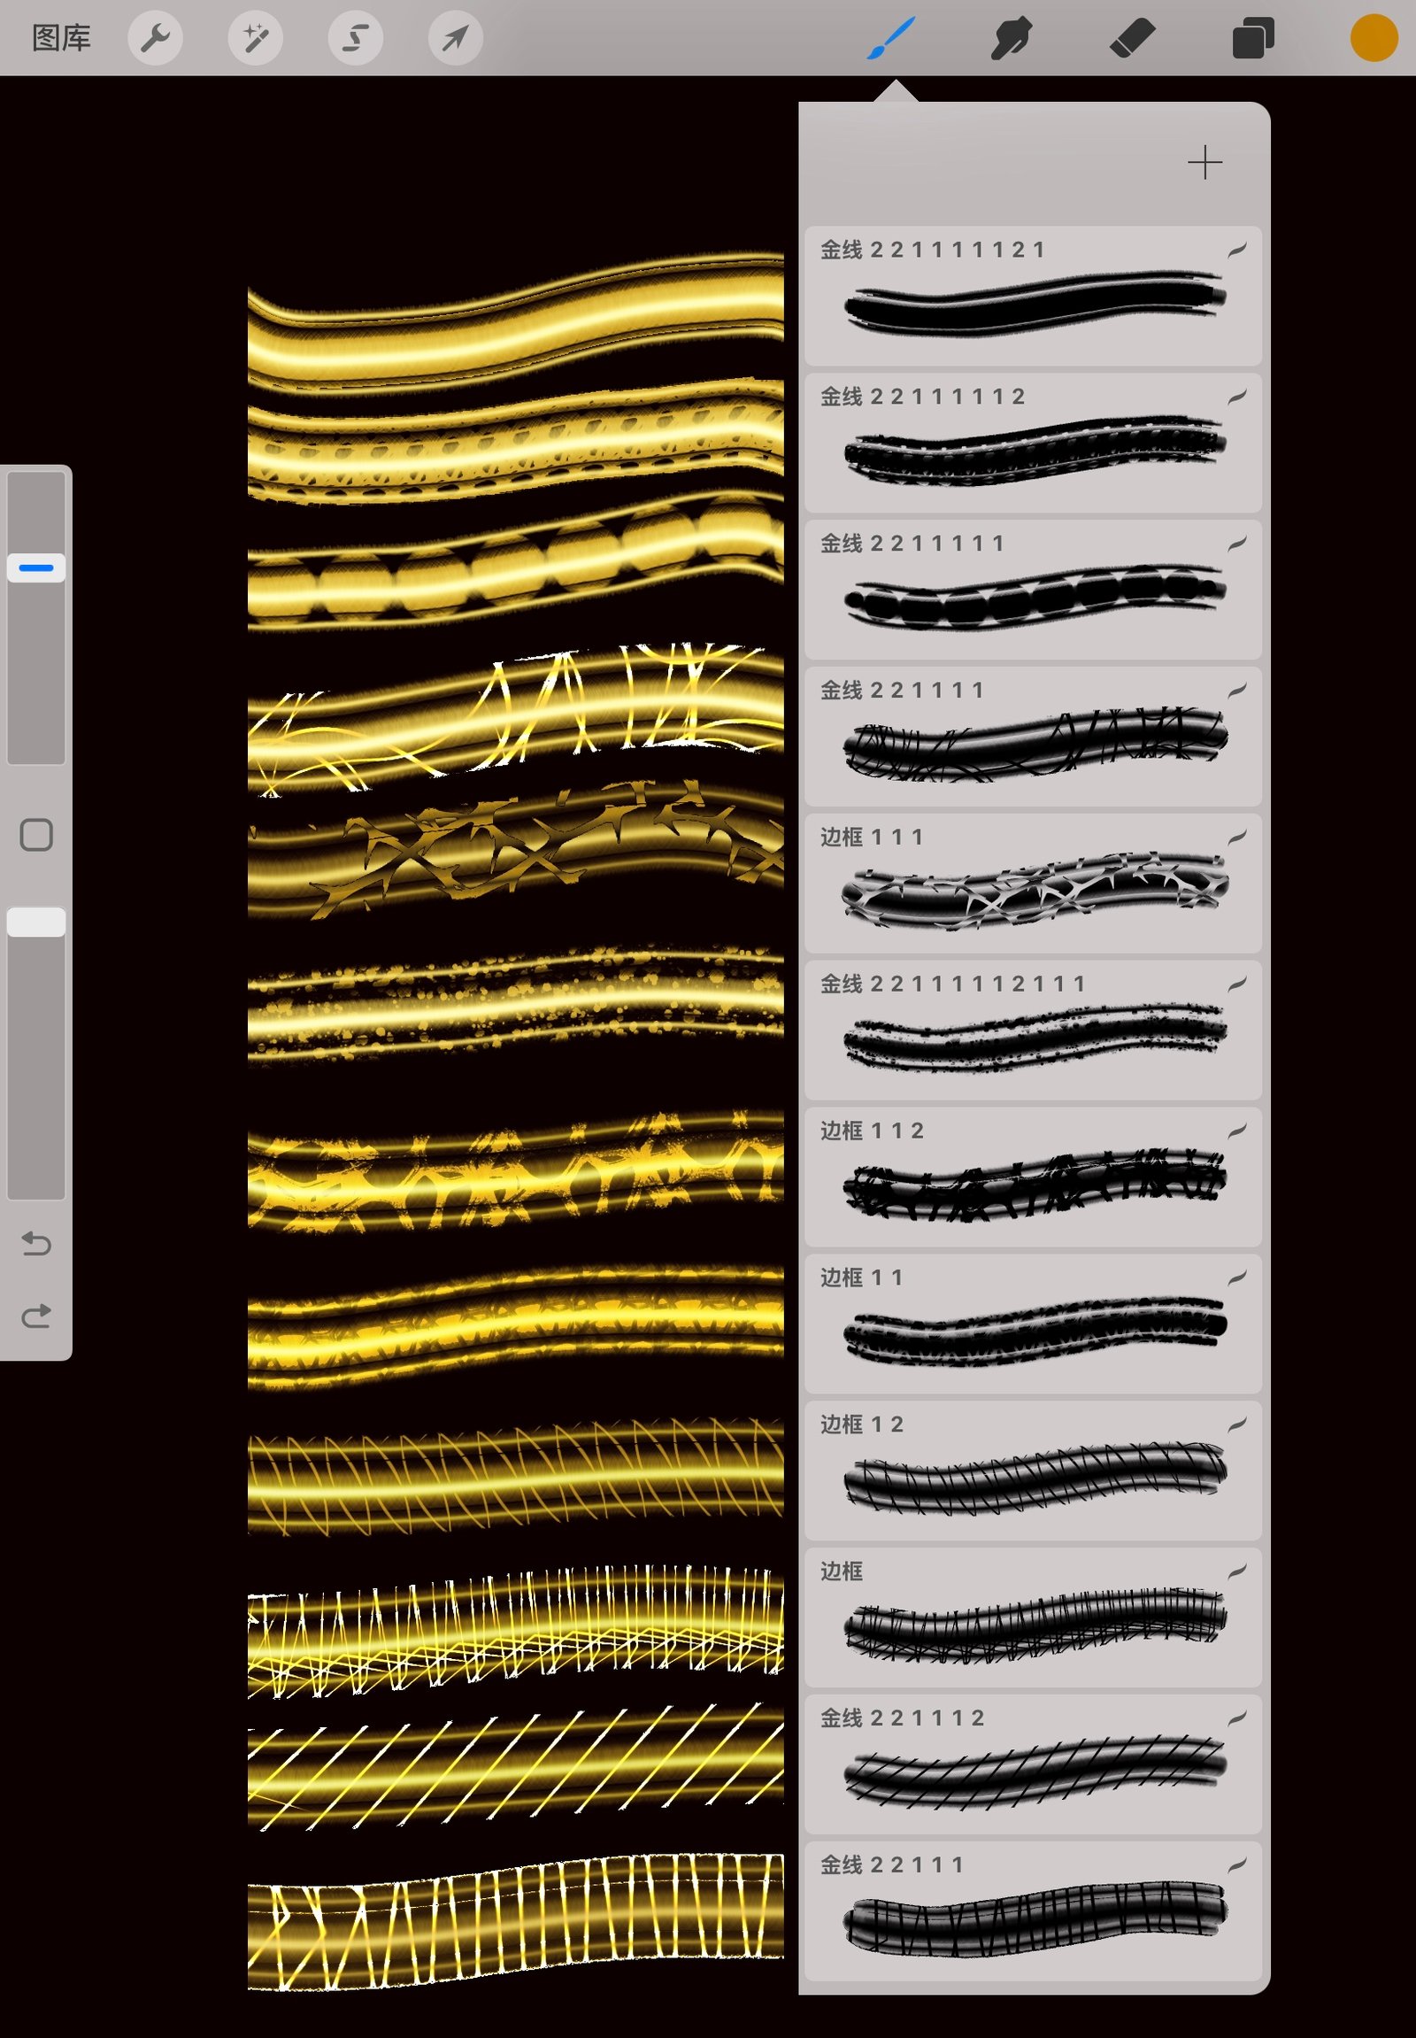The width and height of the screenshot is (1416, 2038).
Task: Open the Layers panel
Action: pos(1253,38)
